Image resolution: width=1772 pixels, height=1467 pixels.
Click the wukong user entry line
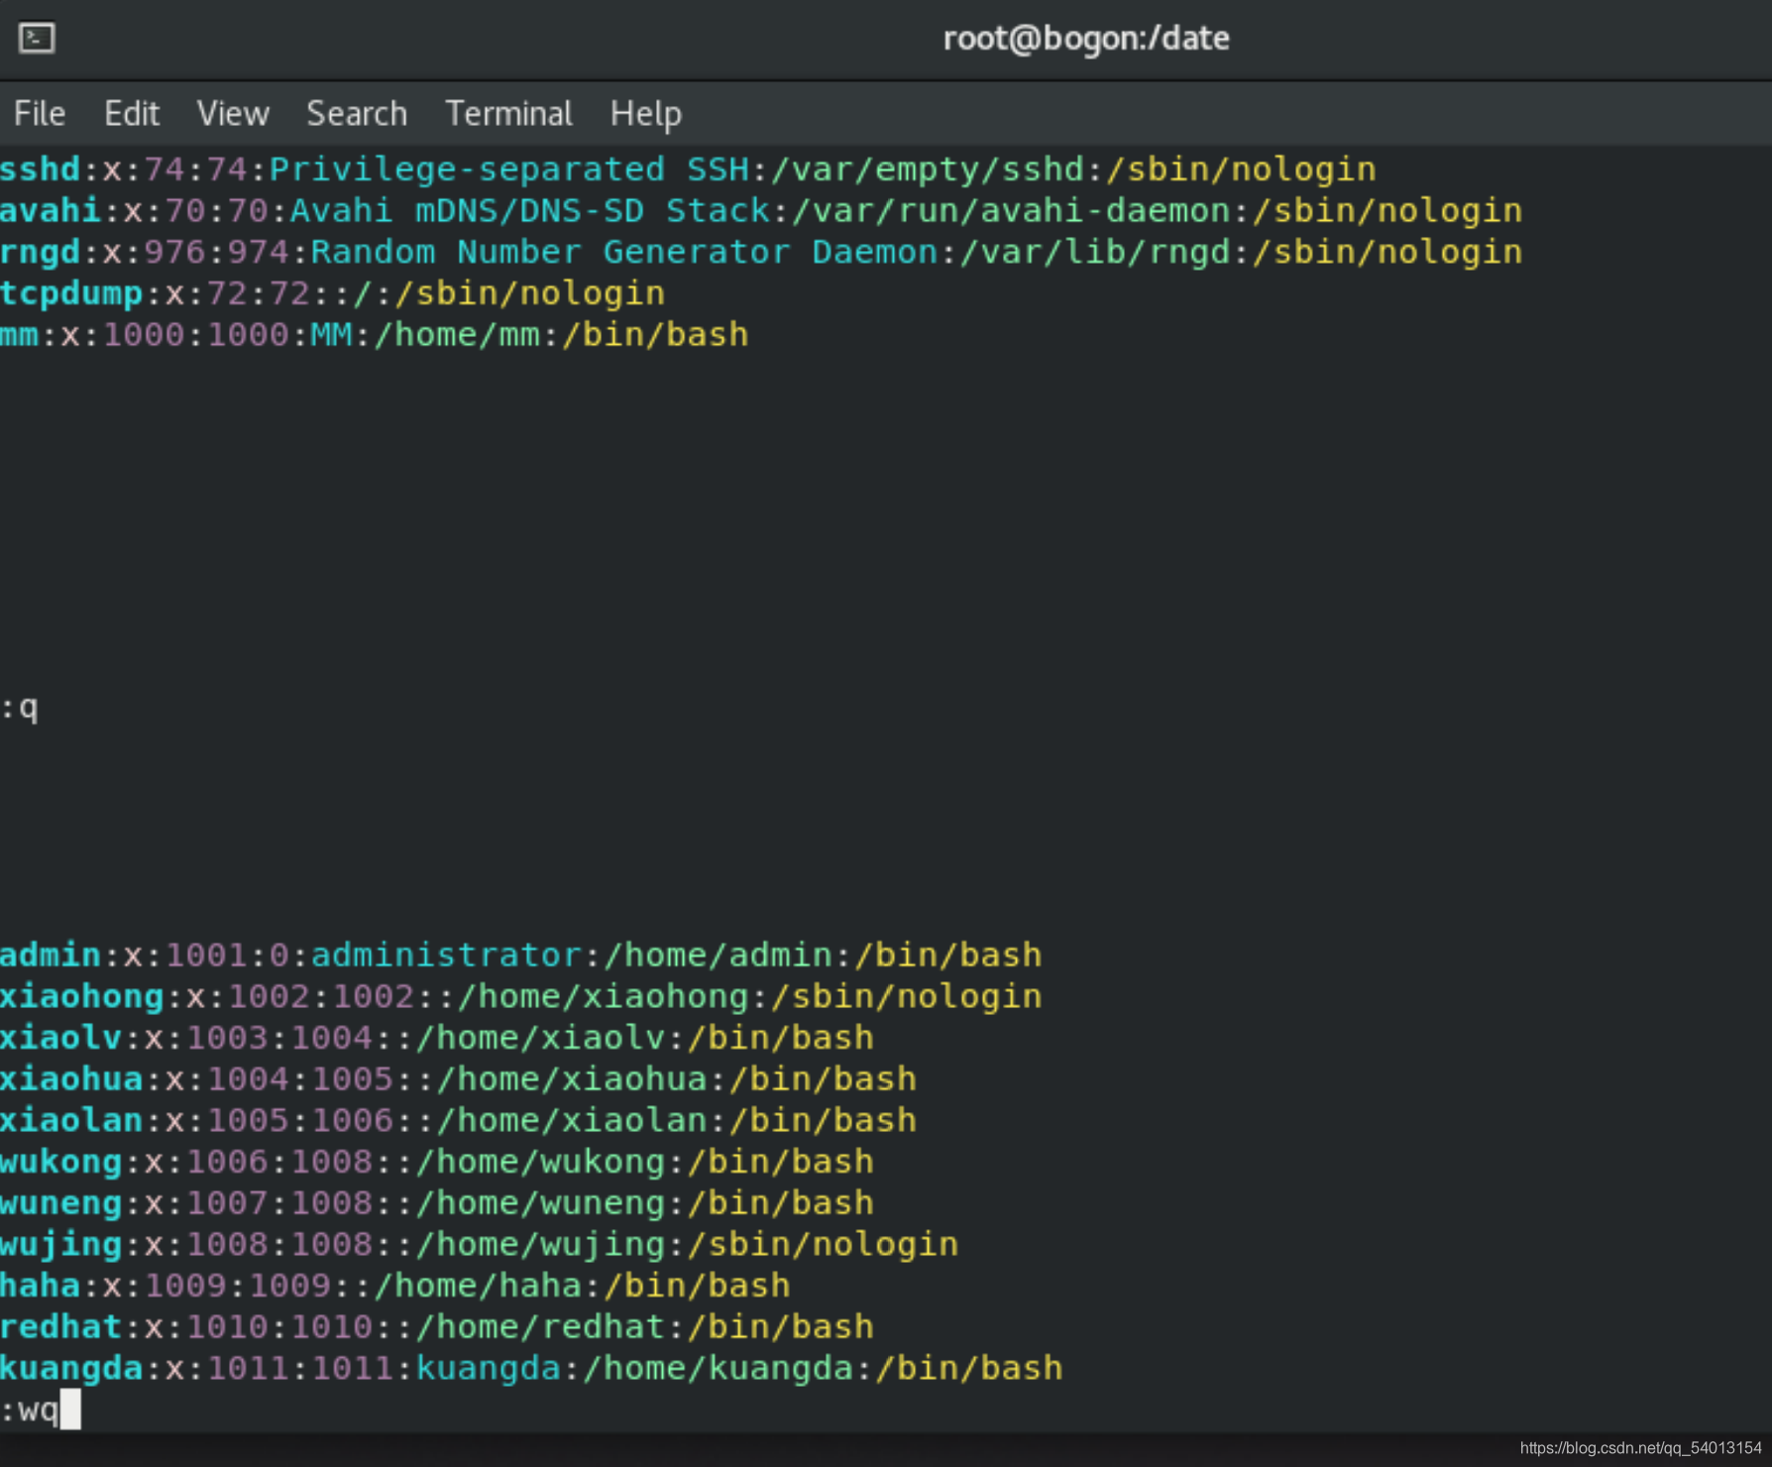point(437,1162)
